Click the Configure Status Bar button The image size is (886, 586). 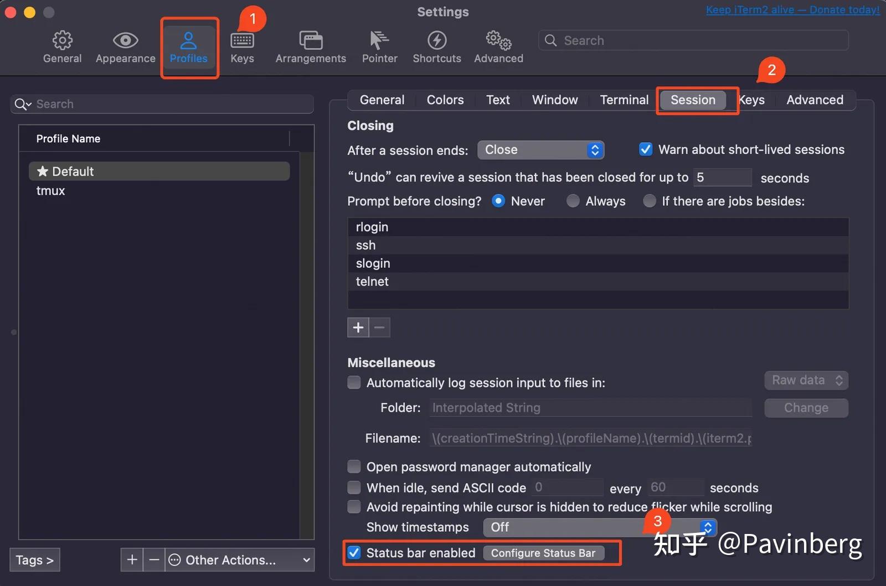(543, 553)
